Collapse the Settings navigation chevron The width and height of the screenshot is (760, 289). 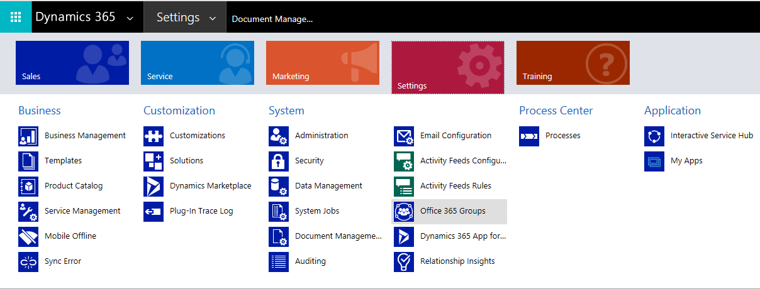[x=213, y=18]
